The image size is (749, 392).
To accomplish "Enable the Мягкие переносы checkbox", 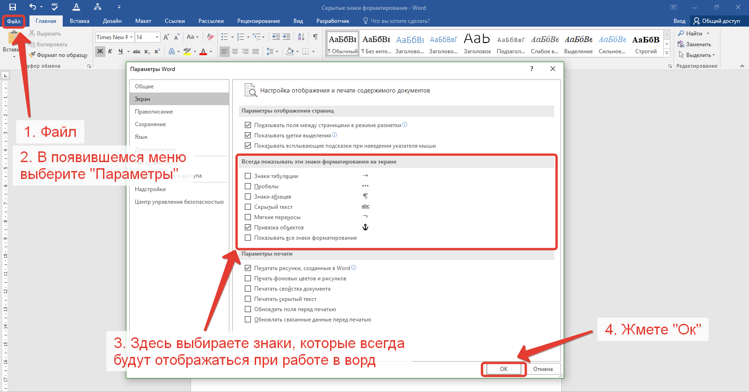I will [x=248, y=217].
